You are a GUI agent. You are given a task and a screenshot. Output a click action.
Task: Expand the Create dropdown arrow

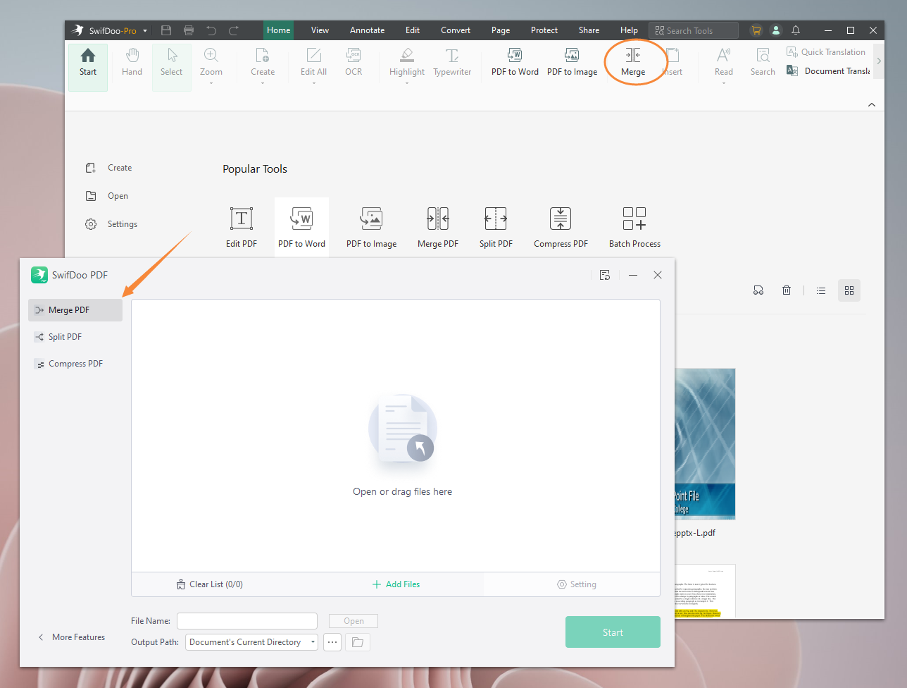pyautogui.click(x=263, y=83)
